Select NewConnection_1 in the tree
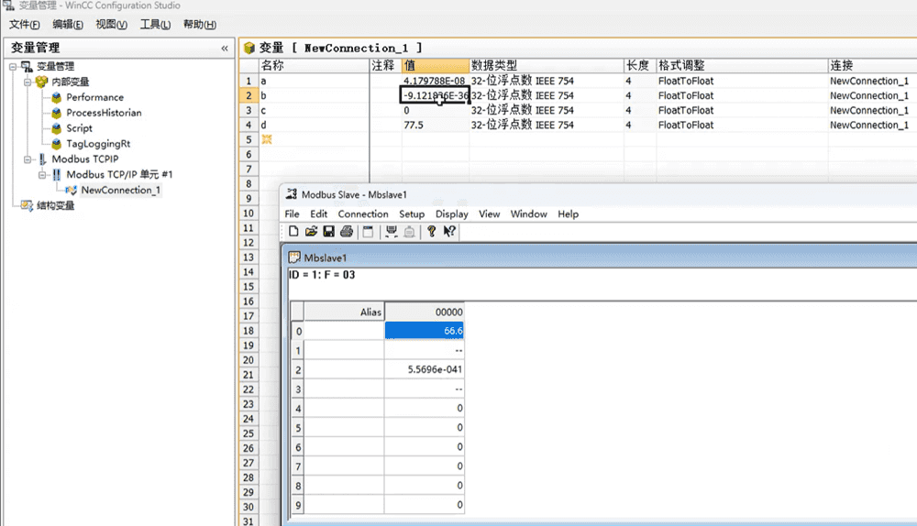This screenshot has width=917, height=526. pos(120,190)
